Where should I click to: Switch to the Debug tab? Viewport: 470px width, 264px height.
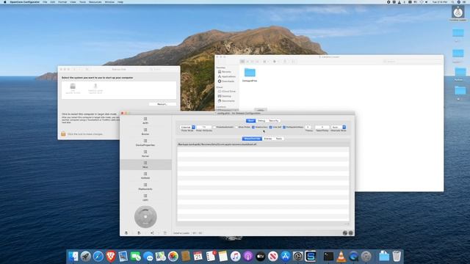pos(261,120)
